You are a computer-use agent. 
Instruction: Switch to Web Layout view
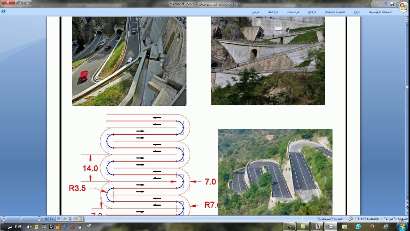70,219
